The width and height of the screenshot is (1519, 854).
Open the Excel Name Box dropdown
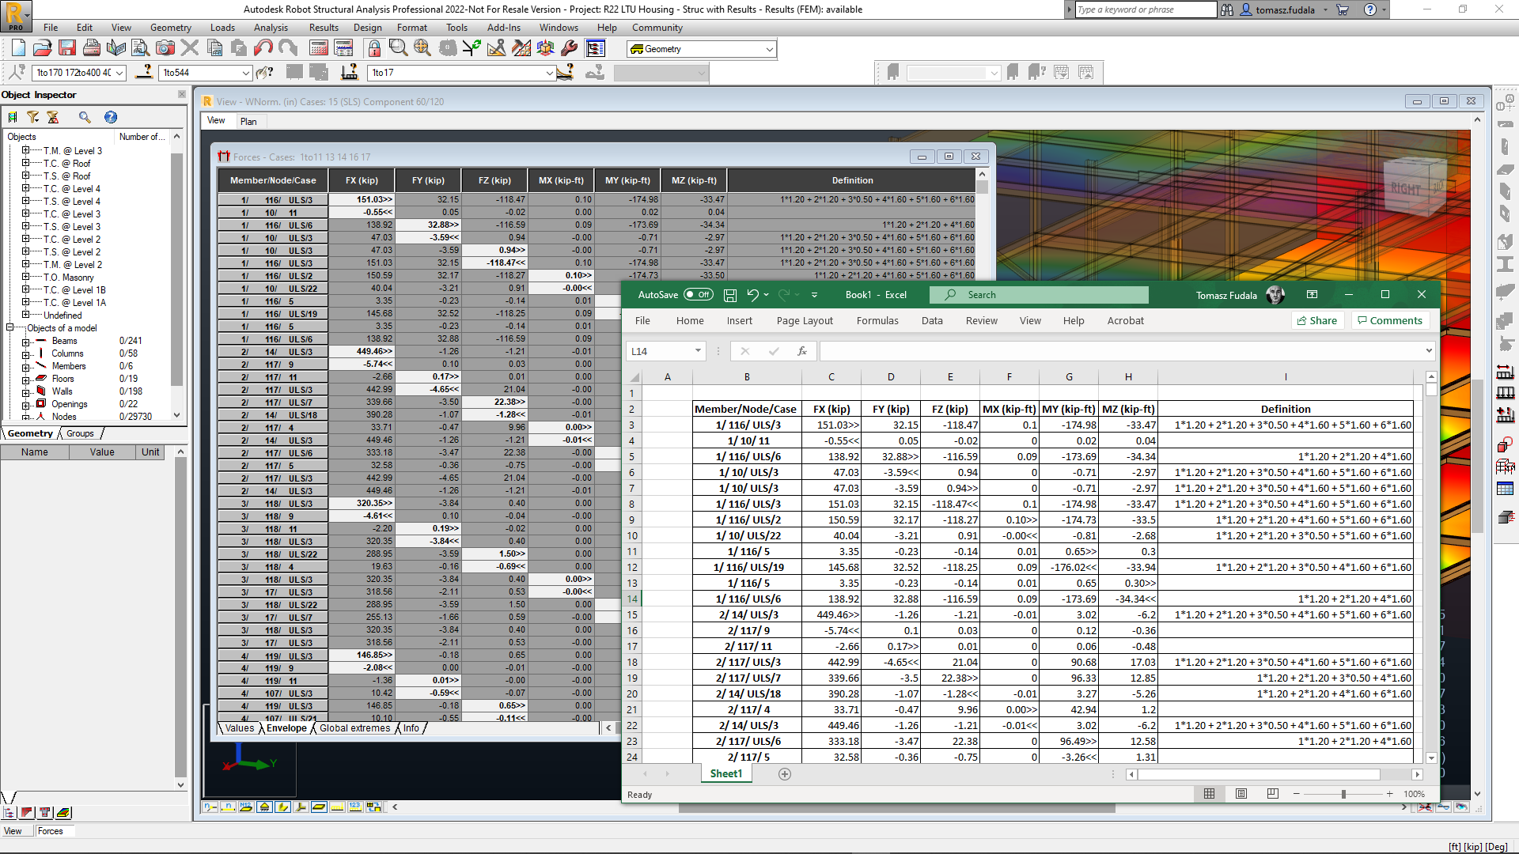pos(698,351)
